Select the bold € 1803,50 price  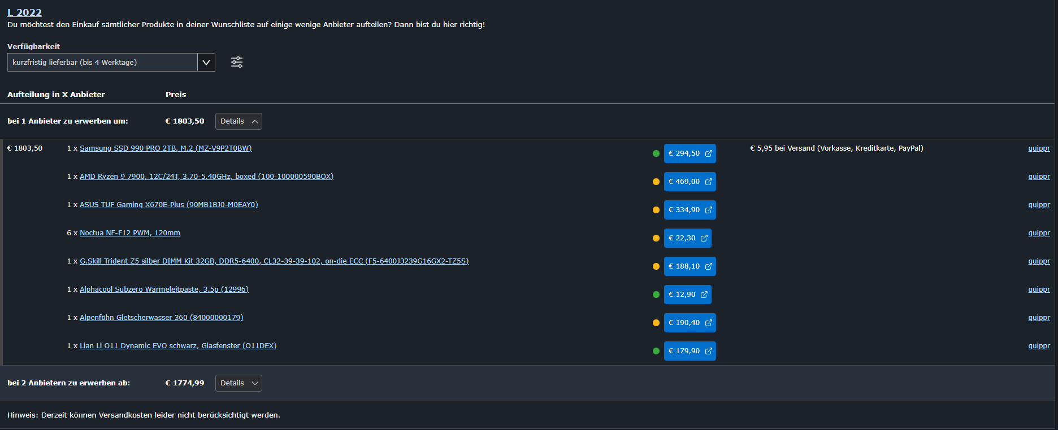(x=185, y=121)
